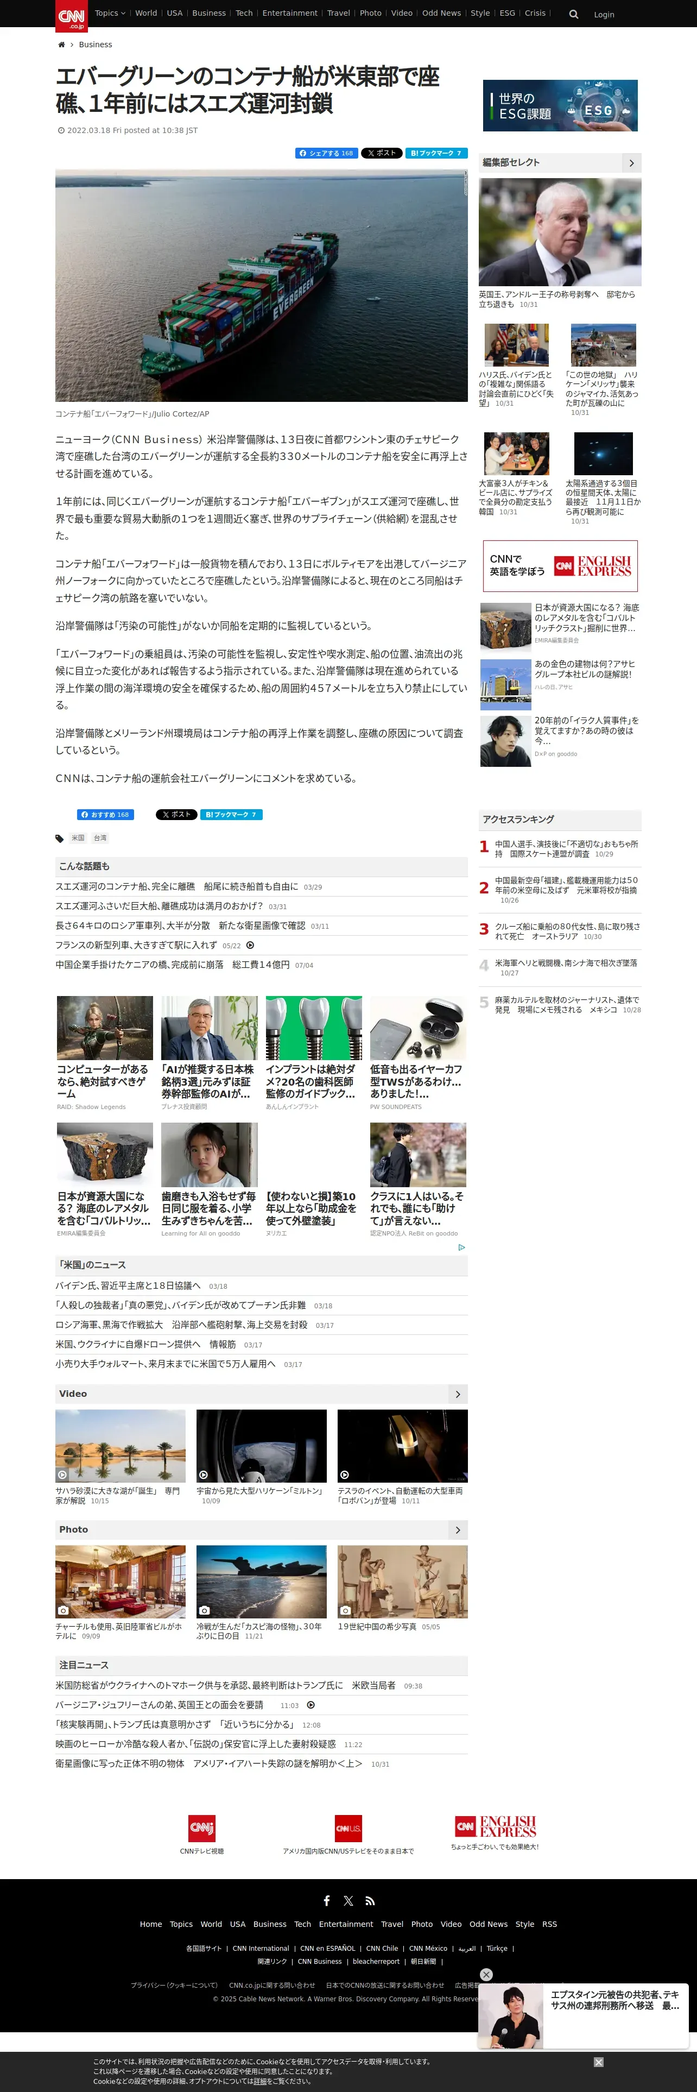Open interstellar comet story thumbnail

coord(603,453)
